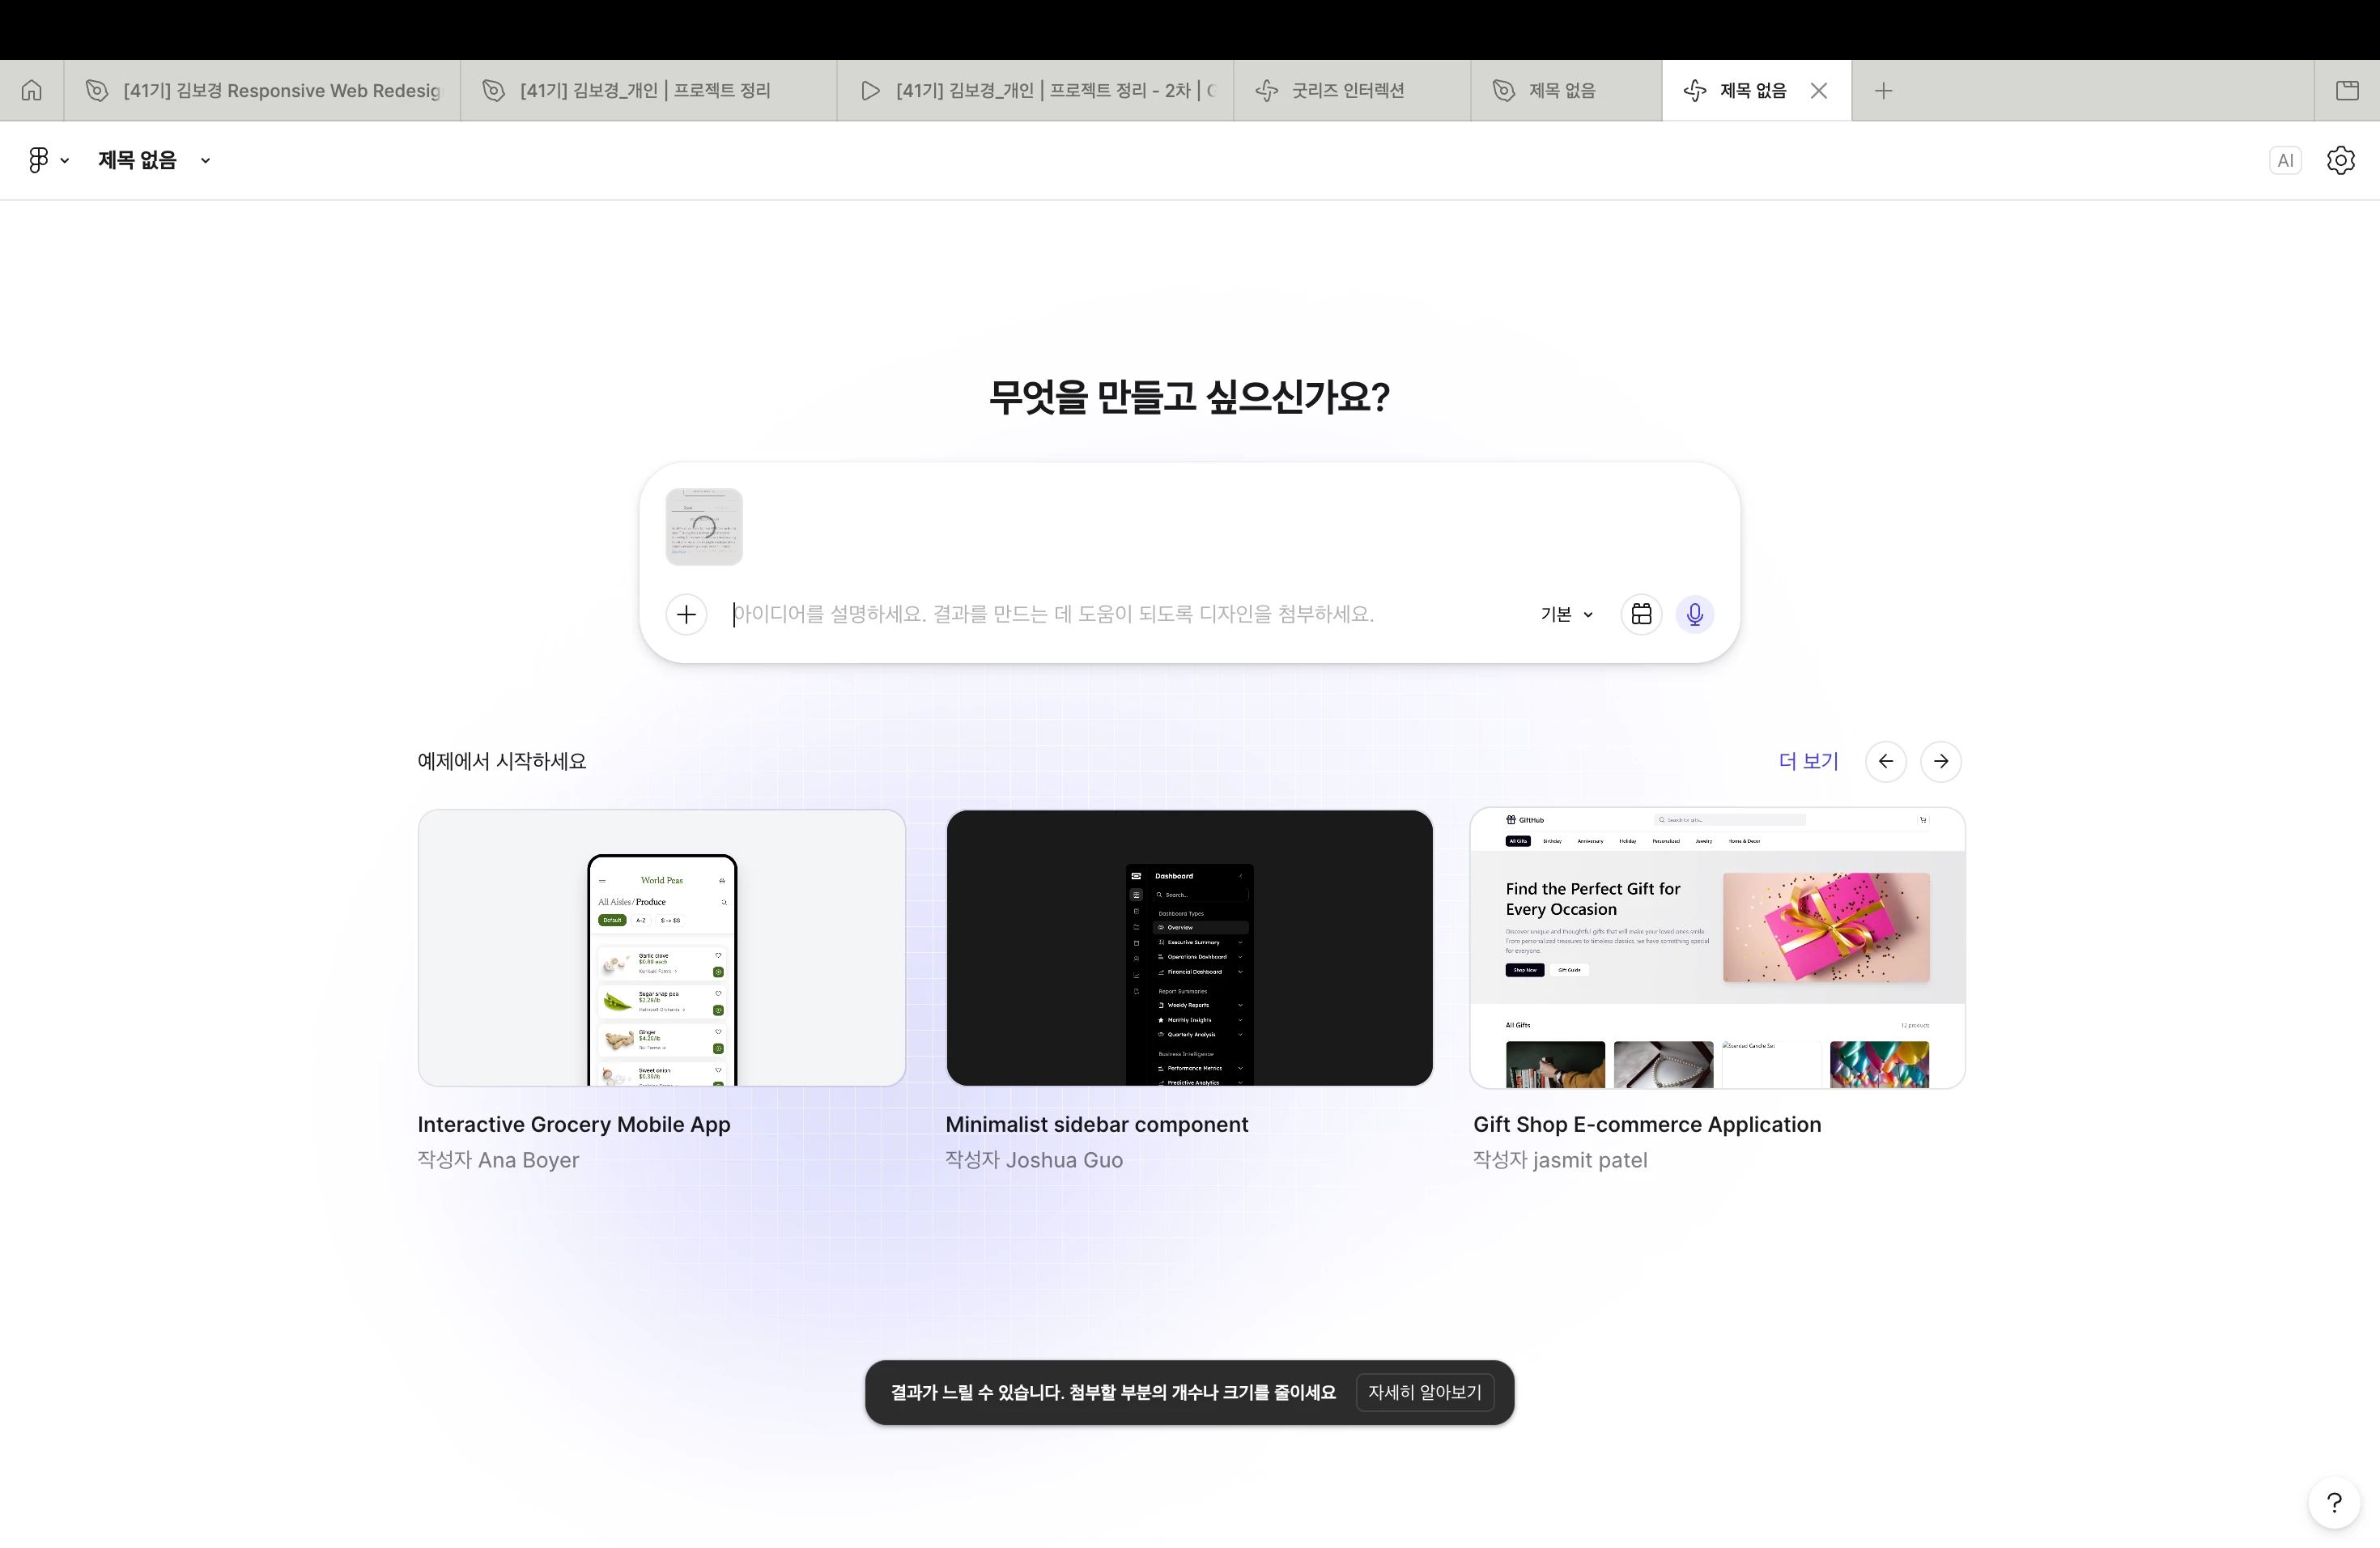Image resolution: width=2380 pixels, height=1548 pixels.
Task: Open the Figma logo main menu
Action: (x=46, y=160)
